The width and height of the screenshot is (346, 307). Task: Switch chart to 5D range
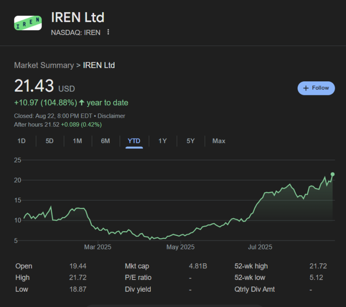click(x=49, y=141)
